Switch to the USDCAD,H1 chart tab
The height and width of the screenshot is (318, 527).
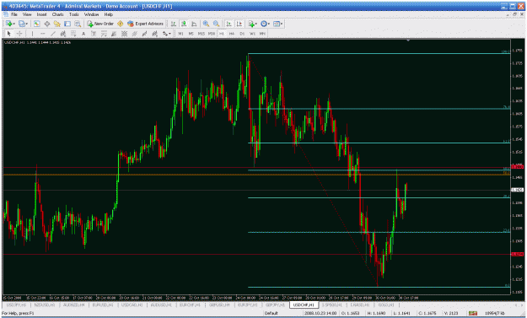click(x=132, y=305)
